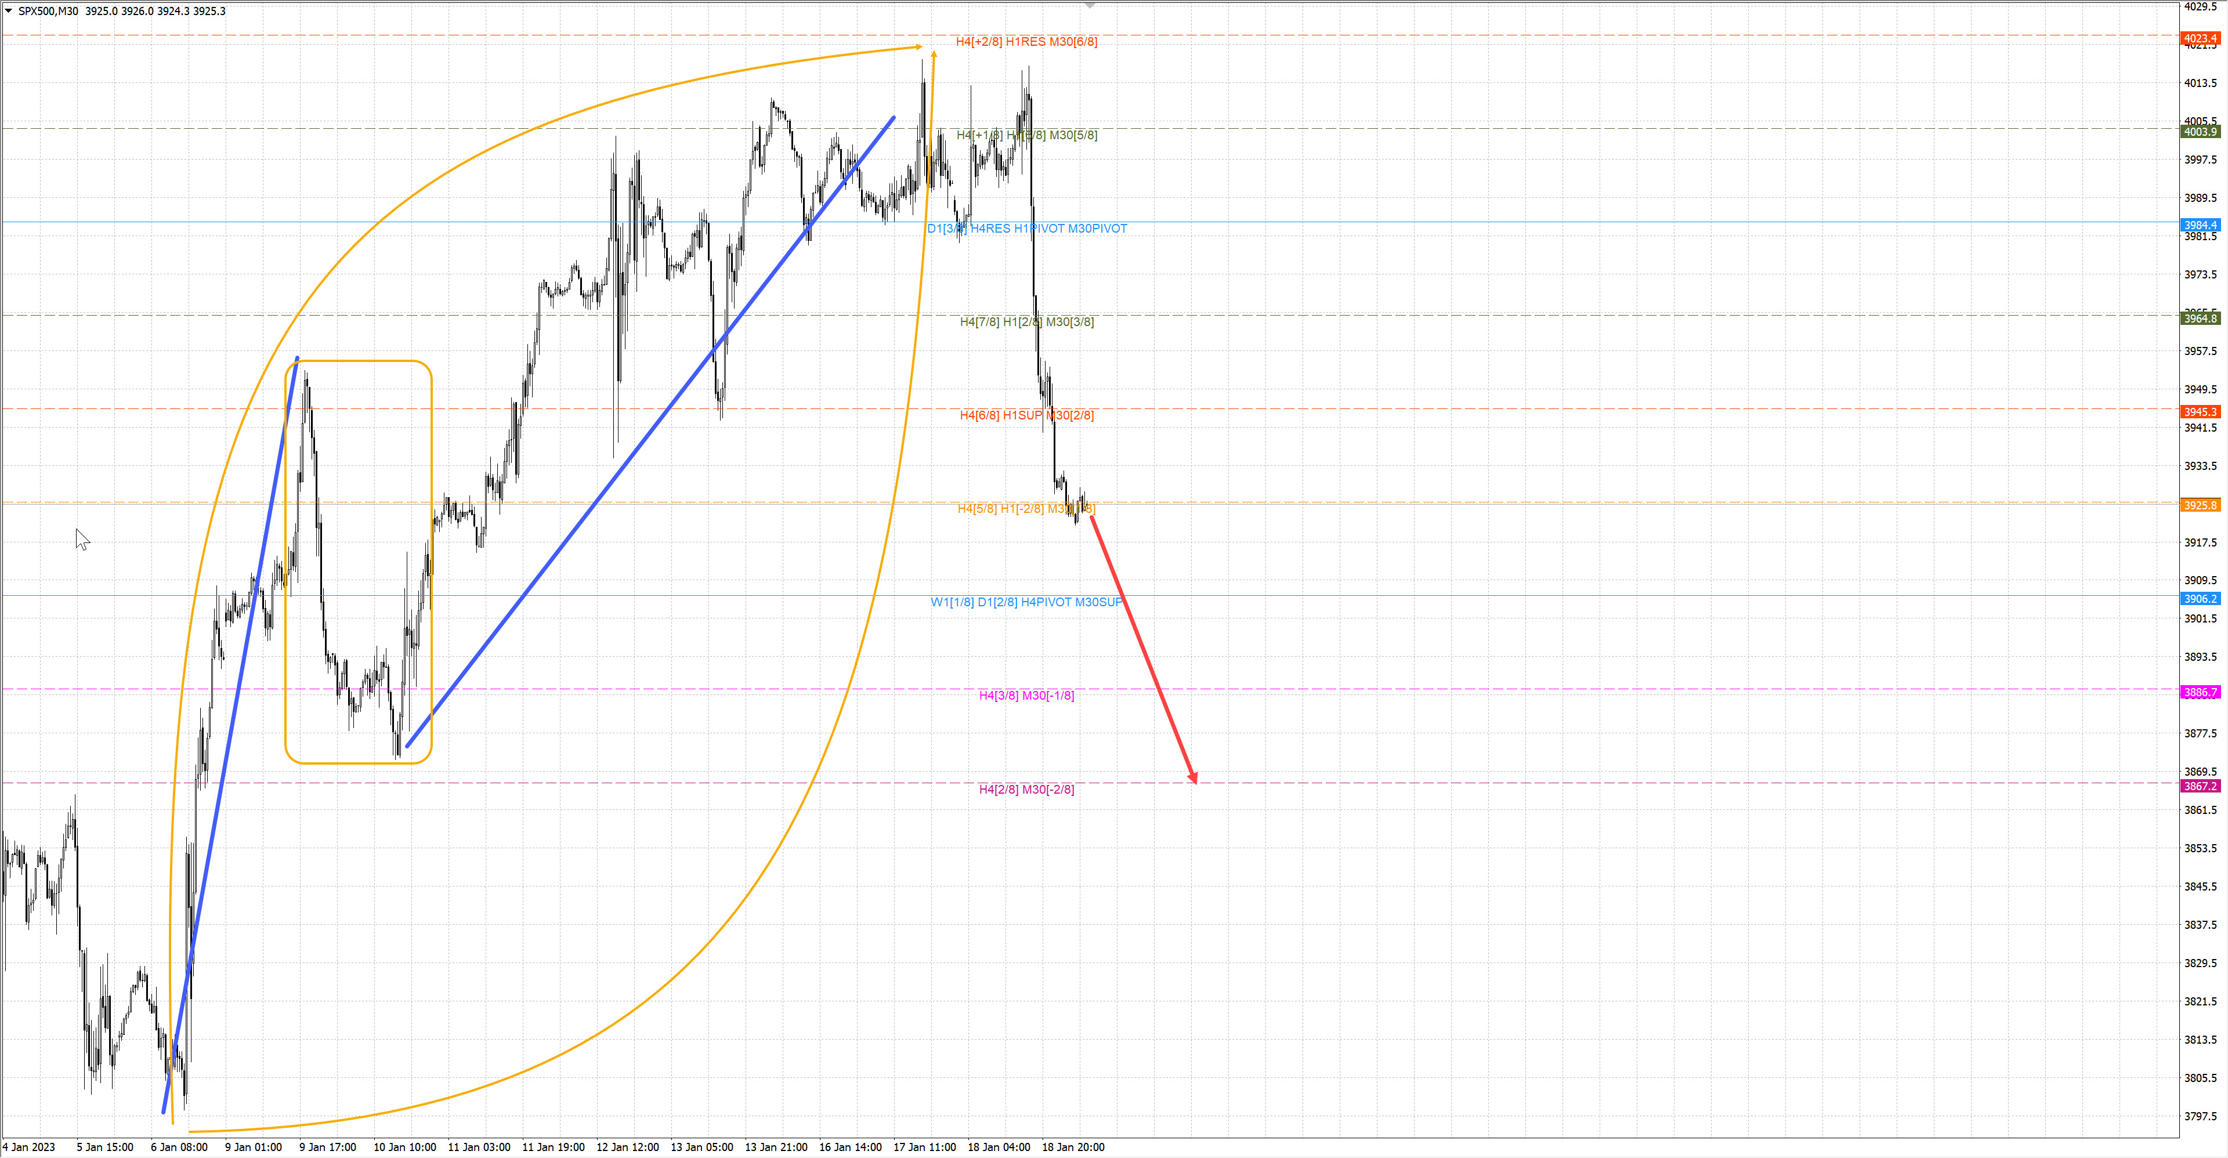Click the H4[2/8] M30[-2/8] level label

coord(1026,788)
